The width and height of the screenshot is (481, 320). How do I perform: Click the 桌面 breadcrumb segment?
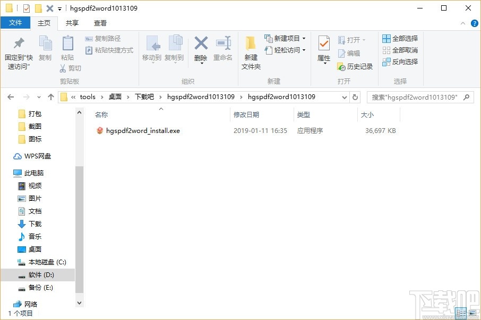click(x=115, y=97)
